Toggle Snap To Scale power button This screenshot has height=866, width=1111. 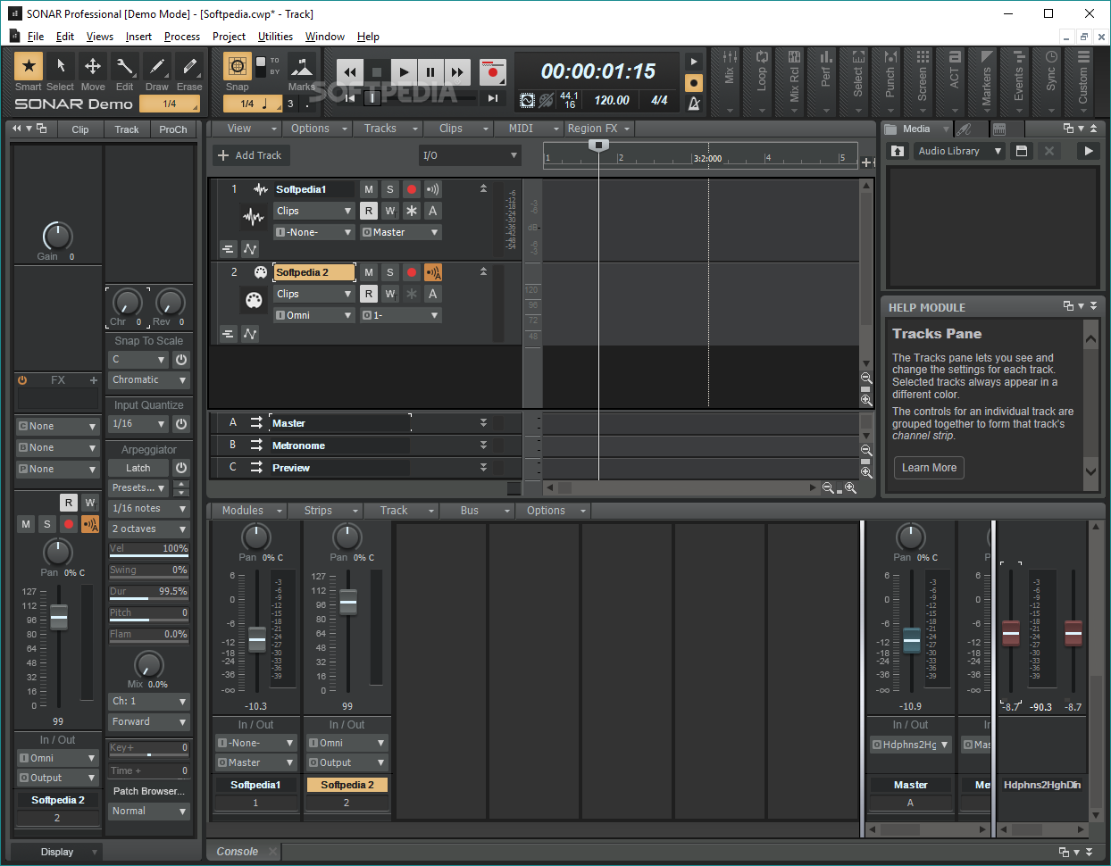(x=181, y=360)
